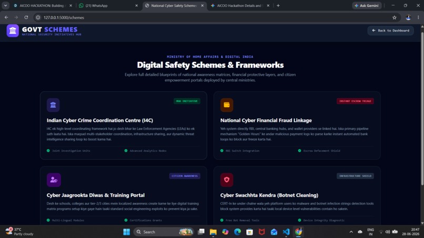
Task: Click the INSTANT ESCROW TRIAGE badge
Action: 355,101
